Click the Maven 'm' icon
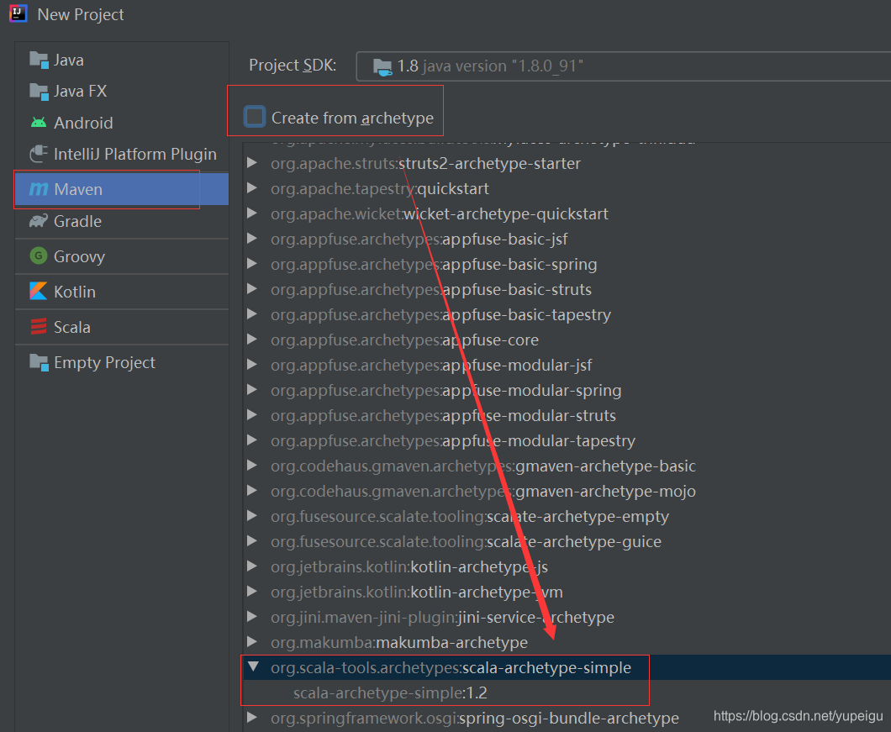Viewport: 891px width, 732px height. tap(38, 189)
